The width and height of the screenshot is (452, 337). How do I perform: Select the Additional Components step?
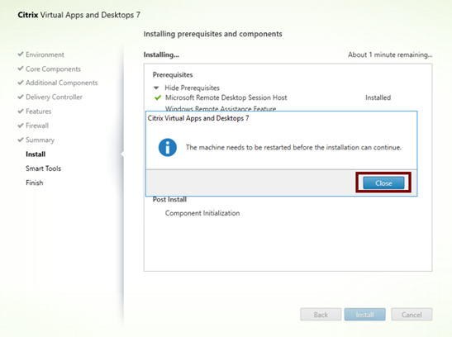tap(62, 83)
